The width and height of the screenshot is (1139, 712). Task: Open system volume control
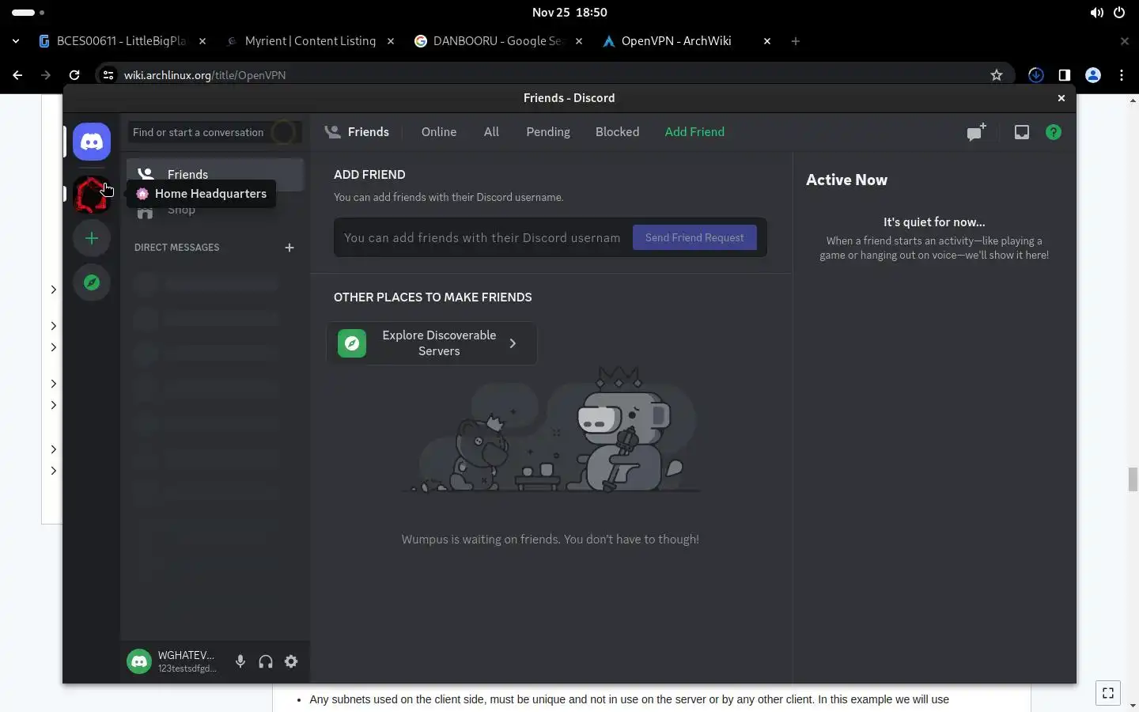1096,13
